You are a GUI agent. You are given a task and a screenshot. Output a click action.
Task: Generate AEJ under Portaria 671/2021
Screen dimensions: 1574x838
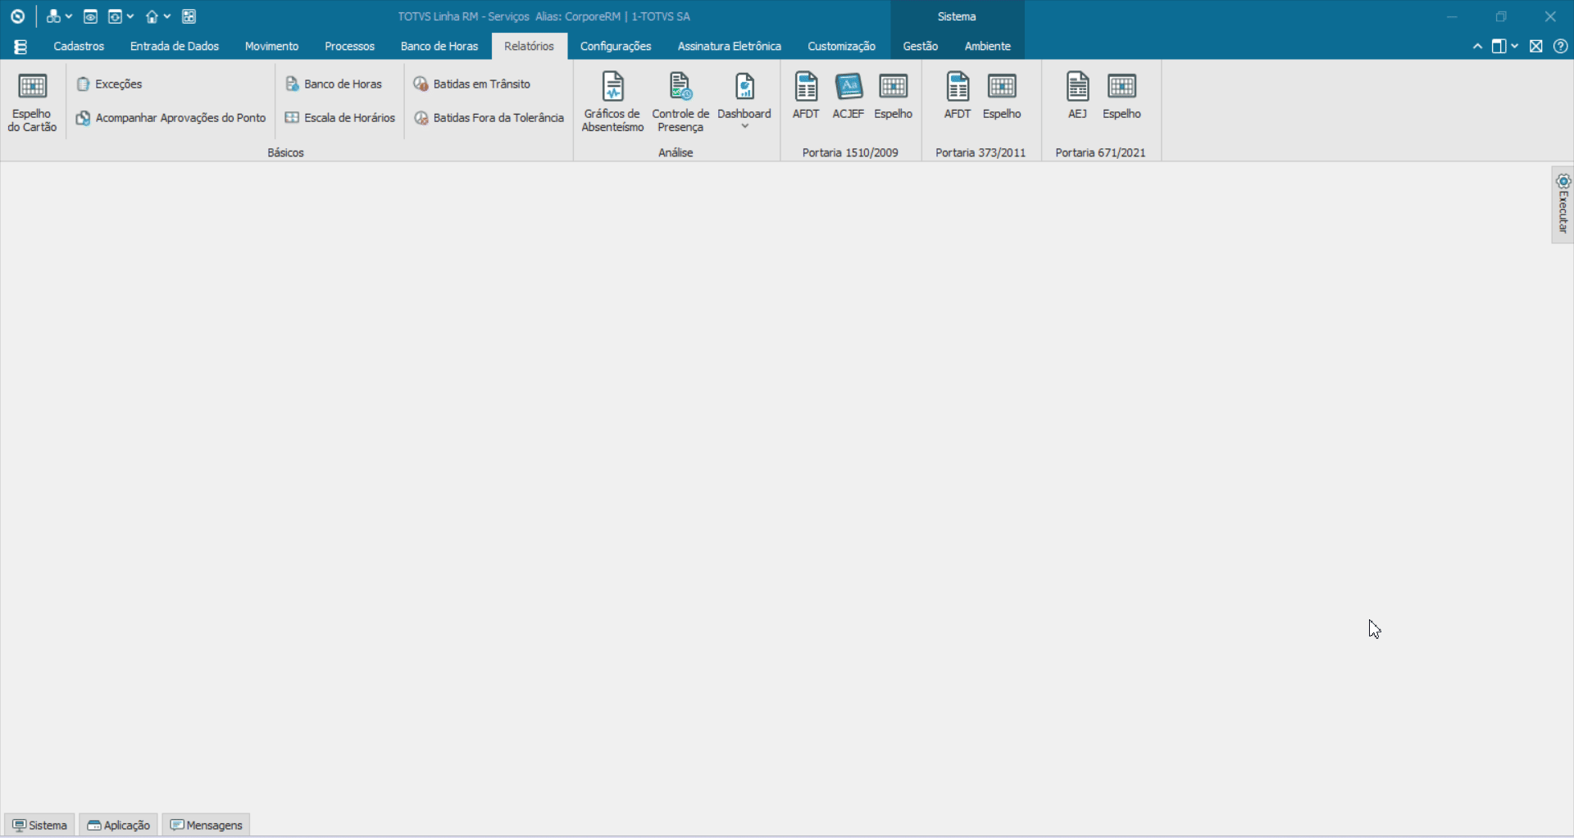pyautogui.click(x=1077, y=97)
